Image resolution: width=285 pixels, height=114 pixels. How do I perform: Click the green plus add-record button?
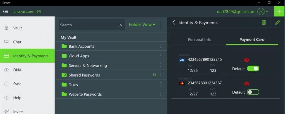pos(279,11)
